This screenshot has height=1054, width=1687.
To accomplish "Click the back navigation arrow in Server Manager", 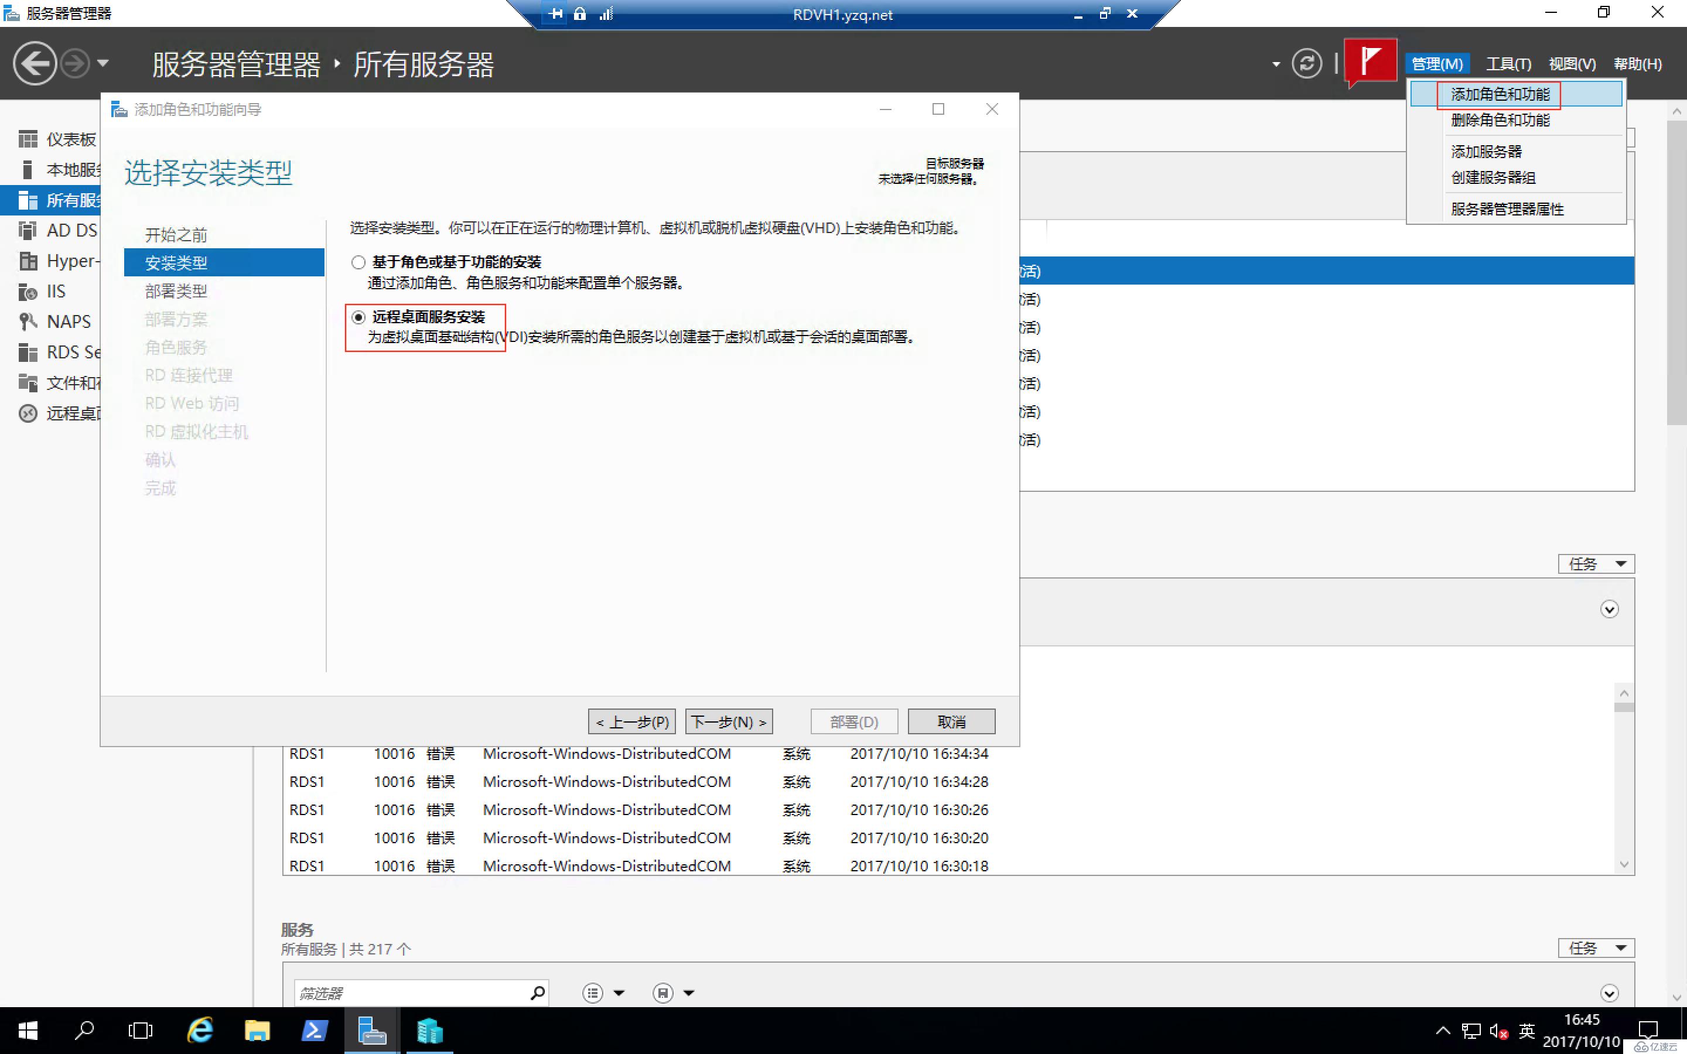I will pyautogui.click(x=34, y=63).
